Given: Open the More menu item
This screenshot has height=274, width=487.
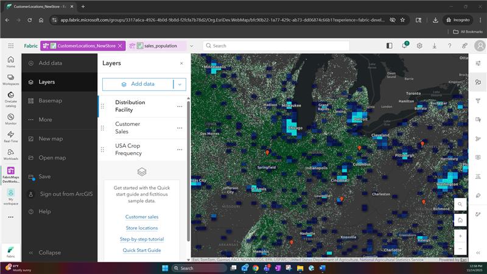Looking at the screenshot, I should tap(59, 119).
